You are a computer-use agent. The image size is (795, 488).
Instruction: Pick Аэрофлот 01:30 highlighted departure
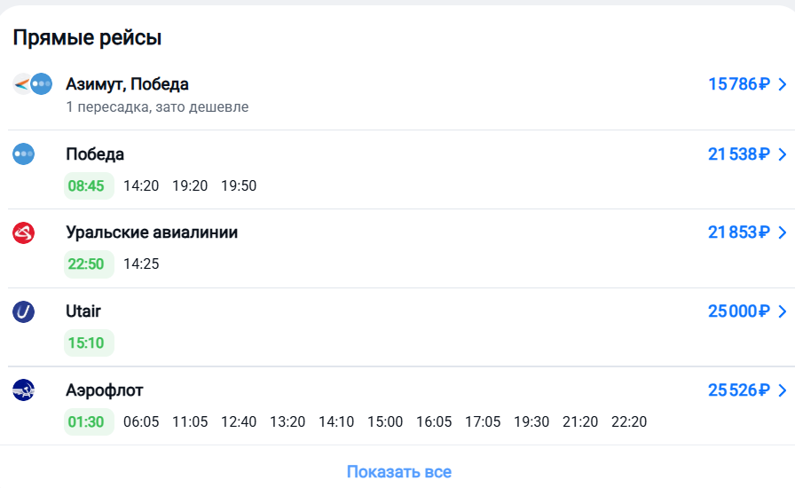pos(86,421)
